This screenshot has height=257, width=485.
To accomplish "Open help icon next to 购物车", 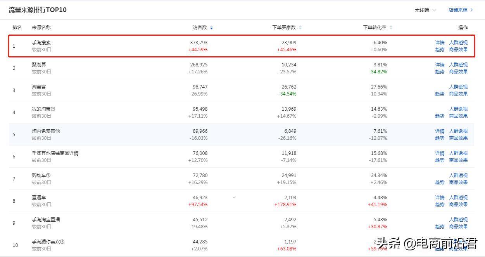I will pos(48,175).
